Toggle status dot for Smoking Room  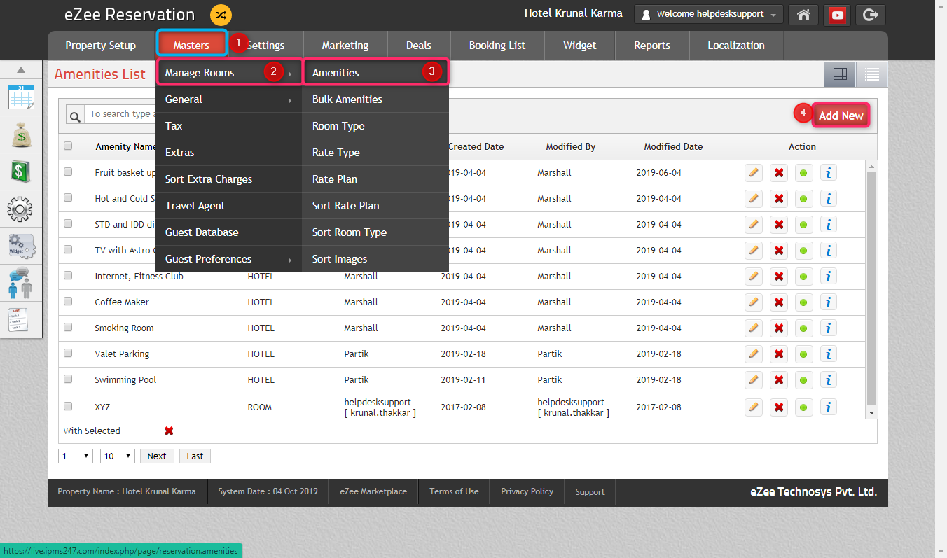point(803,328)
